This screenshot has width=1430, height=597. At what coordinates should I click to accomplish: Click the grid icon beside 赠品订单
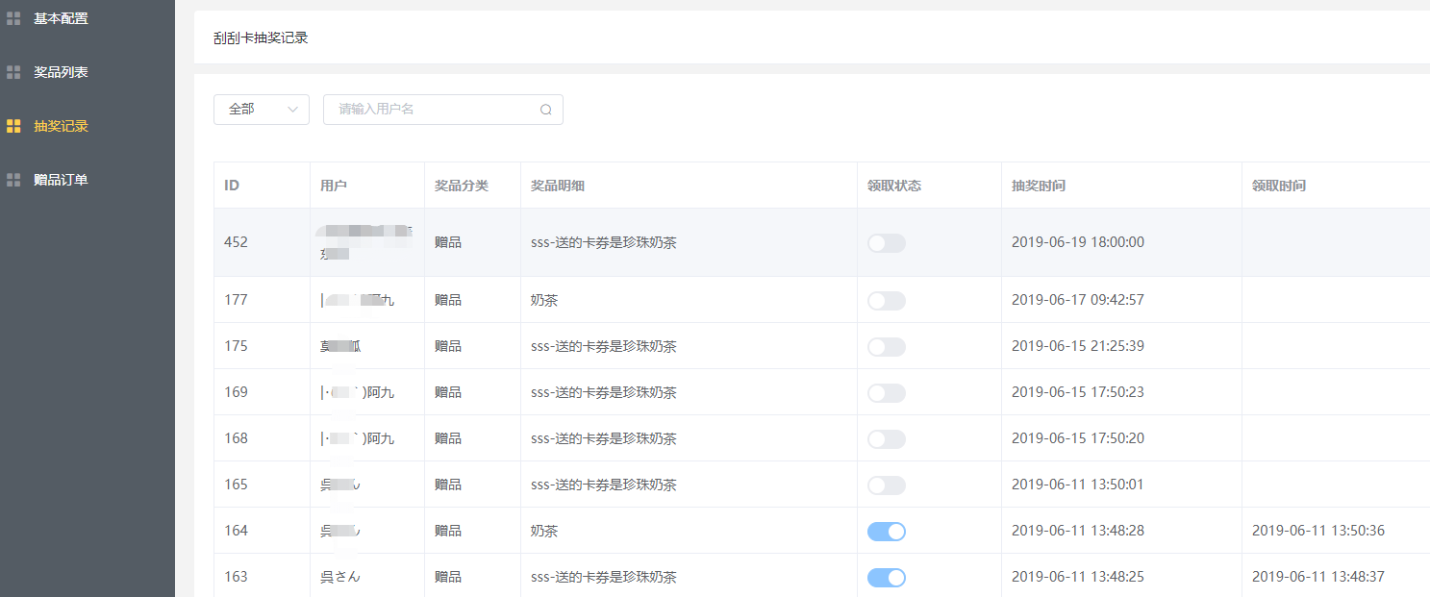tap(13, 180)
